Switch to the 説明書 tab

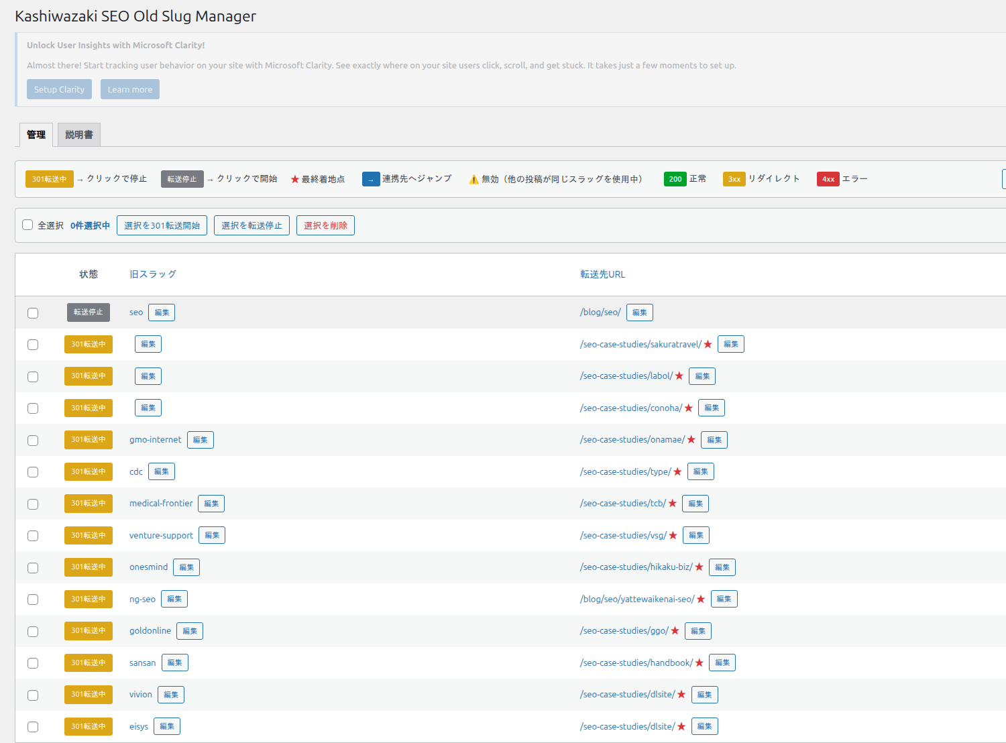tap(78, 135)
